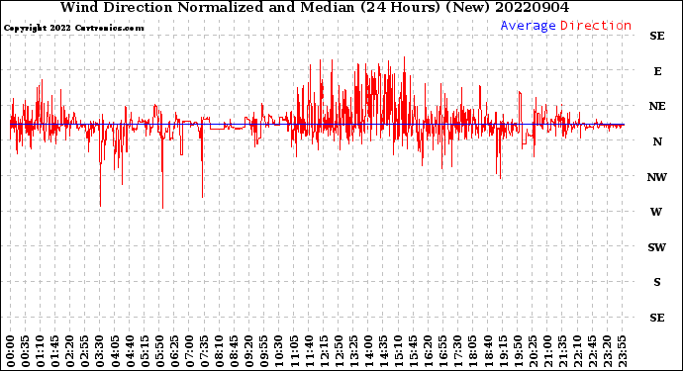Select the 20:25 time axis label
Screen dimensions: 683x371
534,351
